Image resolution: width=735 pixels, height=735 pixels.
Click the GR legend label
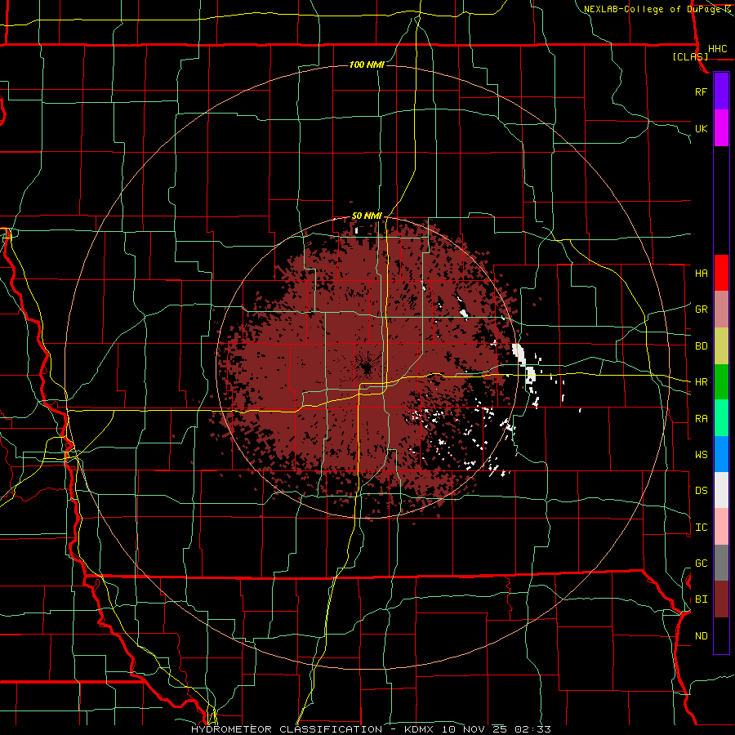click(x=701, y=310)
